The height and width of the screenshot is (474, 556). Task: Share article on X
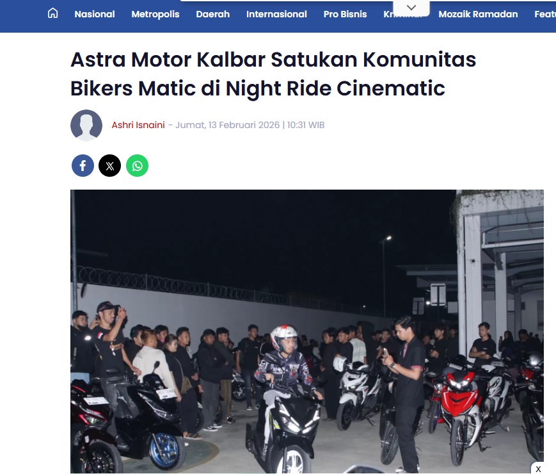point(110,165)
